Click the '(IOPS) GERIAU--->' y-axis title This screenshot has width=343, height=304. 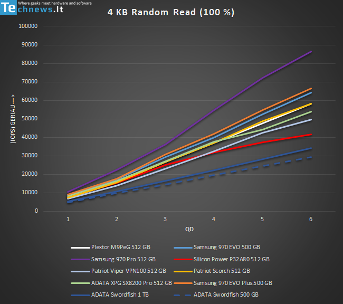tap(13, 119)
